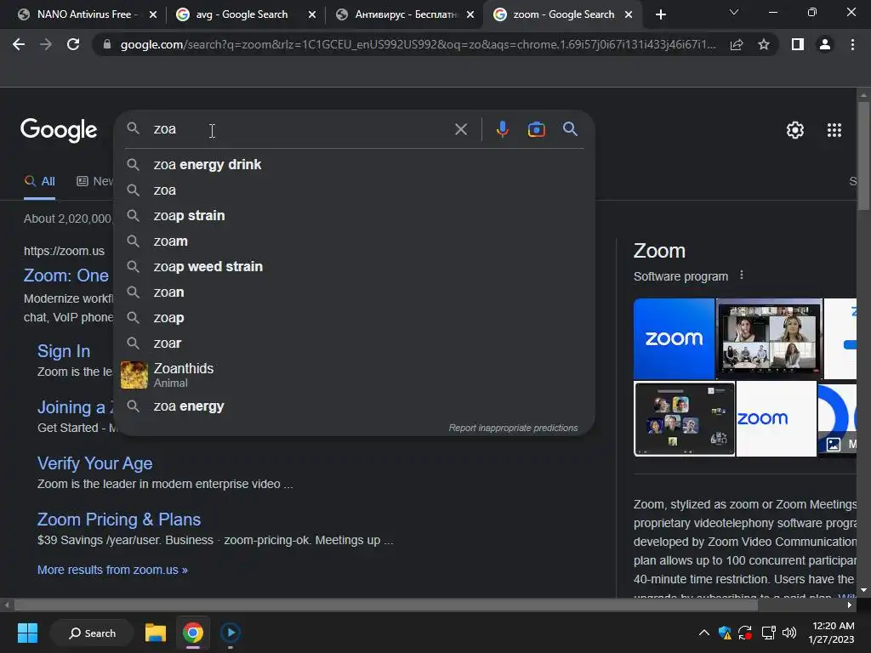Click the blue magnifier search button
871x653 pixels.
click(570, 129)
